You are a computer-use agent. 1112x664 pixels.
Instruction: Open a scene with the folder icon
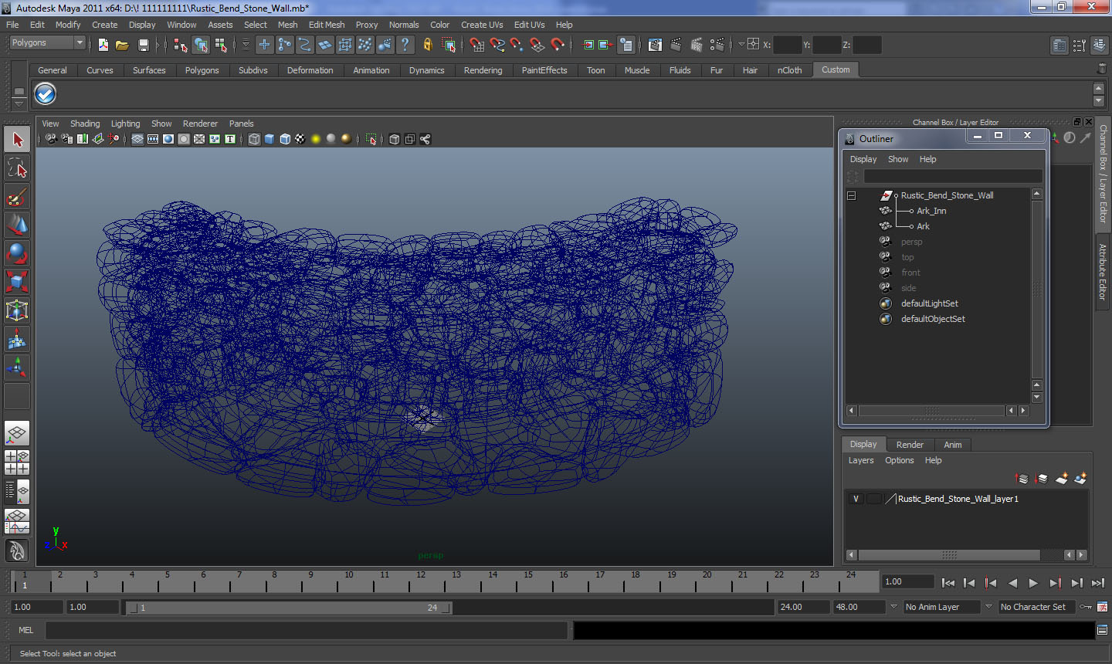(x=122, y=45)
